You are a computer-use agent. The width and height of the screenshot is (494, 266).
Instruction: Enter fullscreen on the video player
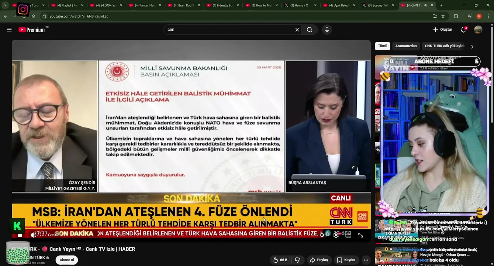click(361, 235)
